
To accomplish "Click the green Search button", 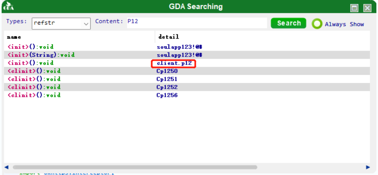I will tap(289, 23).
